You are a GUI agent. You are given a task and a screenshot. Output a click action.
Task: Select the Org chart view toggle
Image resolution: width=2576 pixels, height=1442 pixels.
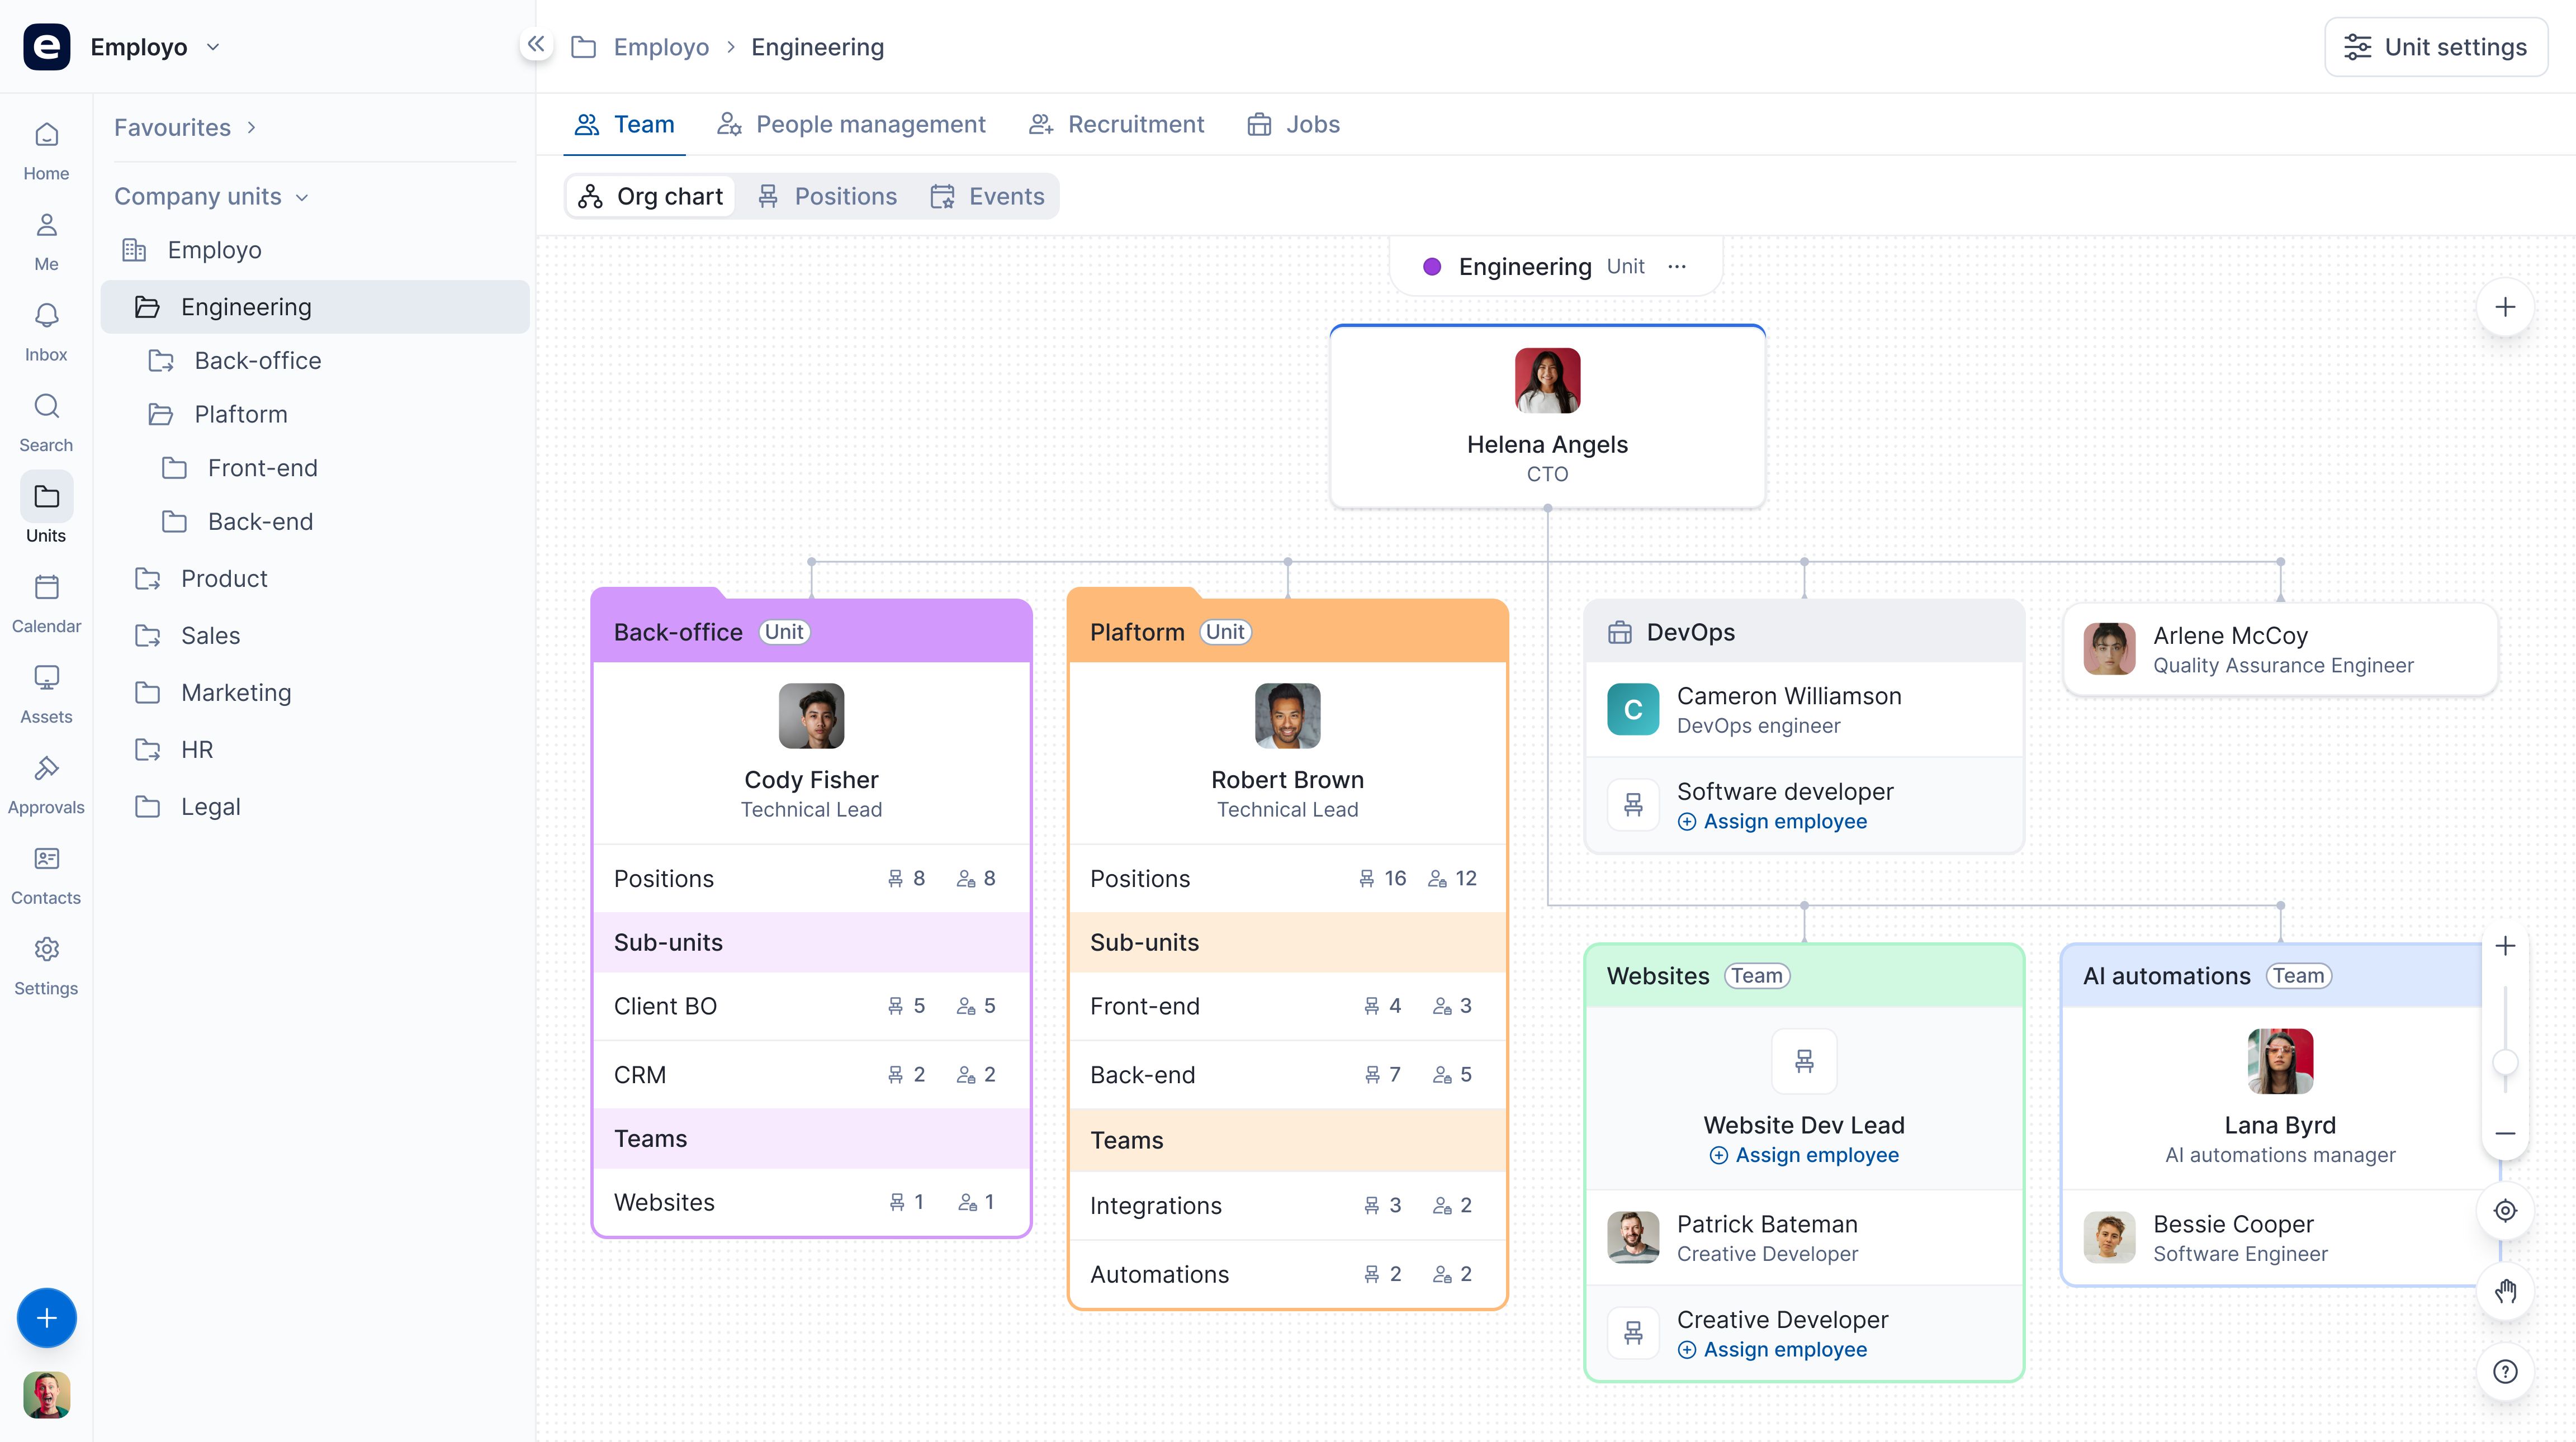[x=651, y=196]
